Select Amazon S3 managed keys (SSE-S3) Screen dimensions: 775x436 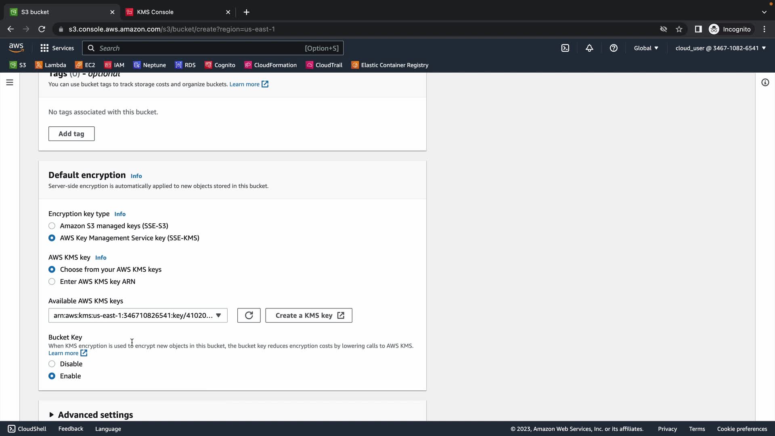point(52,226)
